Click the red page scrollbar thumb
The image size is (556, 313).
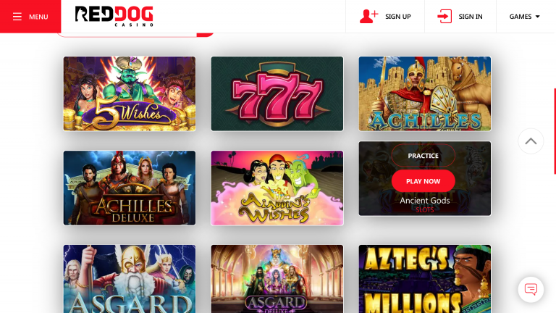pos(555,131)
